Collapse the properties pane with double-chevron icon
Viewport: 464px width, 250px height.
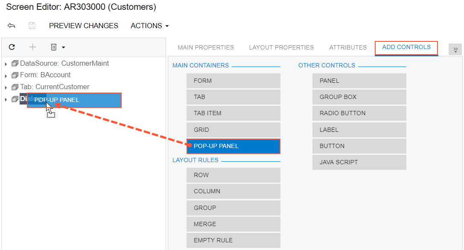coord(455,49)
